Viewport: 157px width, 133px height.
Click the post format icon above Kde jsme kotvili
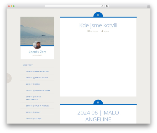(x=98, y=15)
